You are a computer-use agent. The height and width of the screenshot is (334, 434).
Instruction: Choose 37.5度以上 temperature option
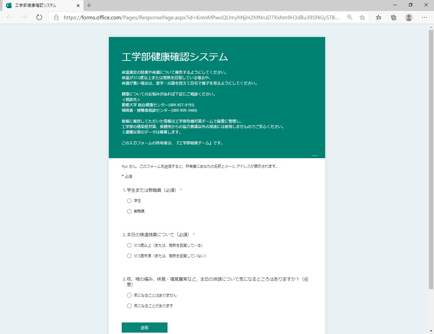pyautogui.click(x=129, y=245)
